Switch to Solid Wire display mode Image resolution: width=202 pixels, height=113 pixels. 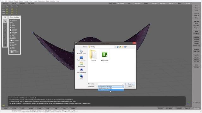tap(138, 3)
